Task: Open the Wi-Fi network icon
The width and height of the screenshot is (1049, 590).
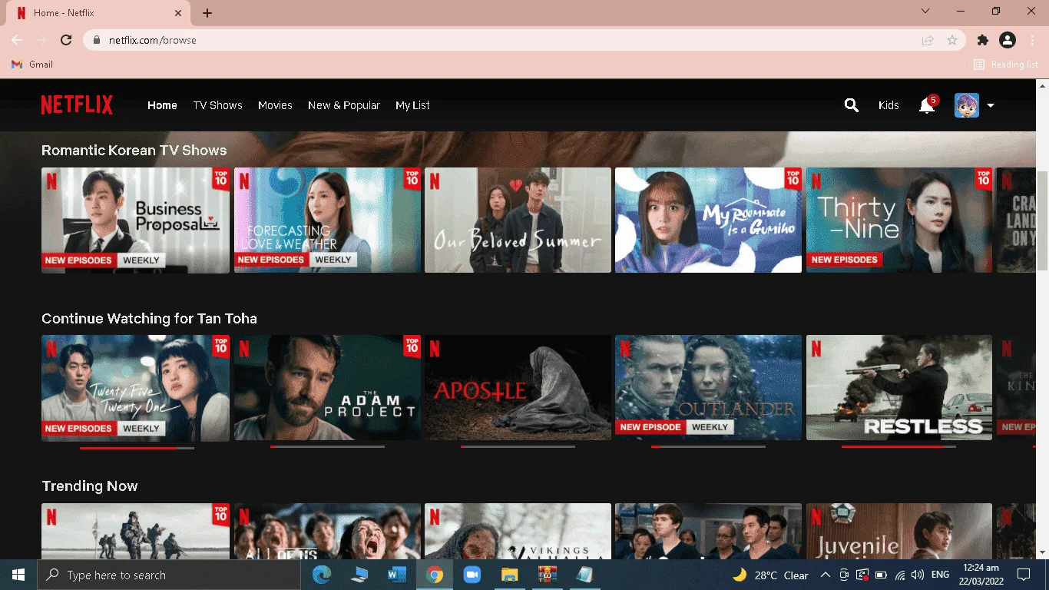Action: pyautogui.click(x=900, y=575)
